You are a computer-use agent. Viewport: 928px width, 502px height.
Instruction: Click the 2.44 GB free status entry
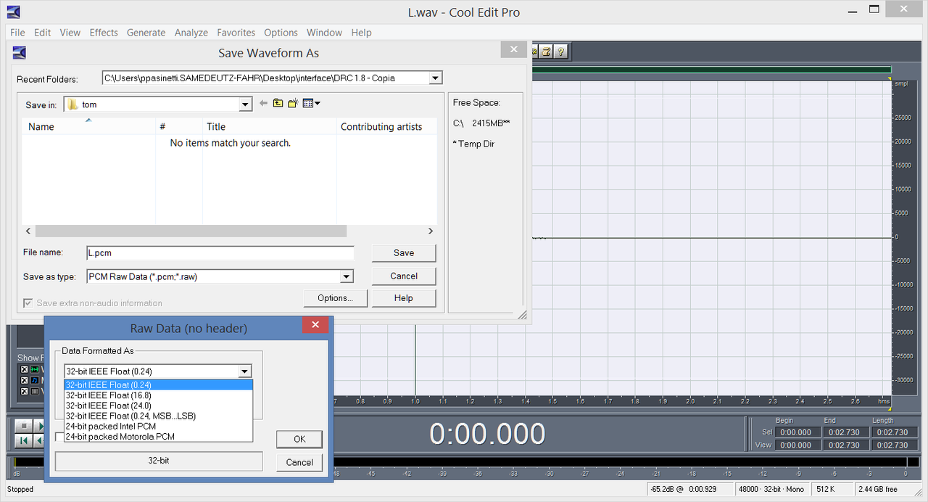pos(887,490)
